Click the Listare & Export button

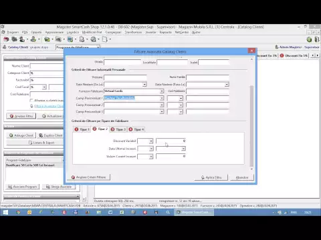41,143
